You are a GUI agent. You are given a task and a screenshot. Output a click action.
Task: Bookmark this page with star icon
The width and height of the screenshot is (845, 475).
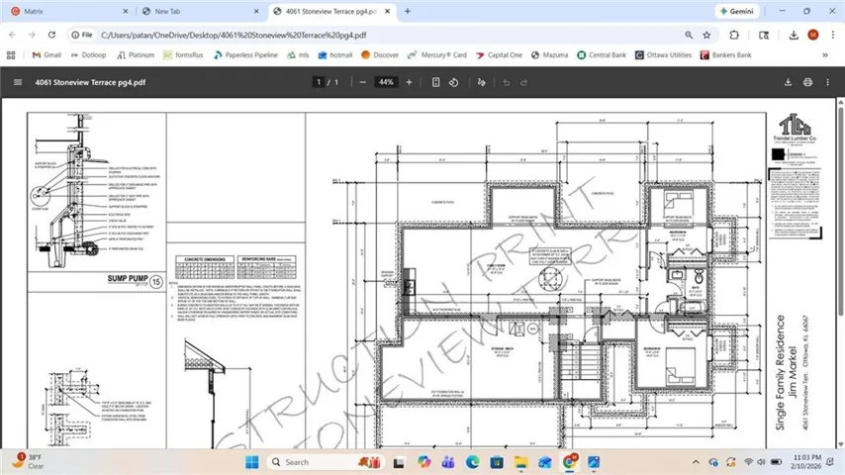(x=707, y=34)
